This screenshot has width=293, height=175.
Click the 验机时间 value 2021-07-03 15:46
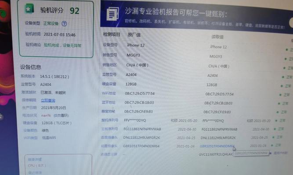(59, 35)
